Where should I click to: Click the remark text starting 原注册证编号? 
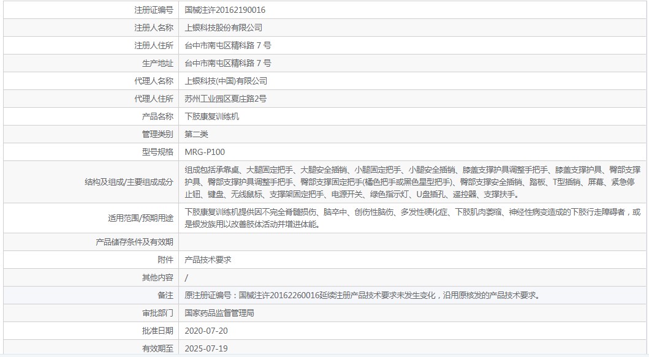(x=362, y=295)
